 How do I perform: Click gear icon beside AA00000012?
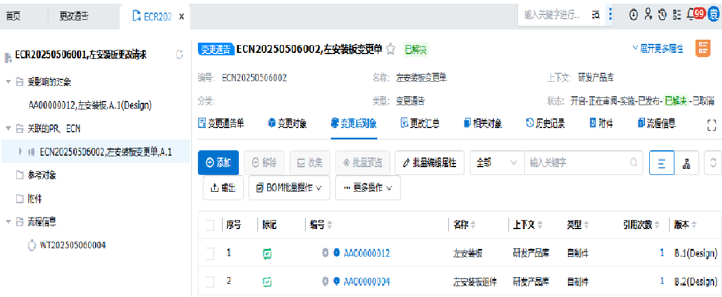[x=326, y=254]
